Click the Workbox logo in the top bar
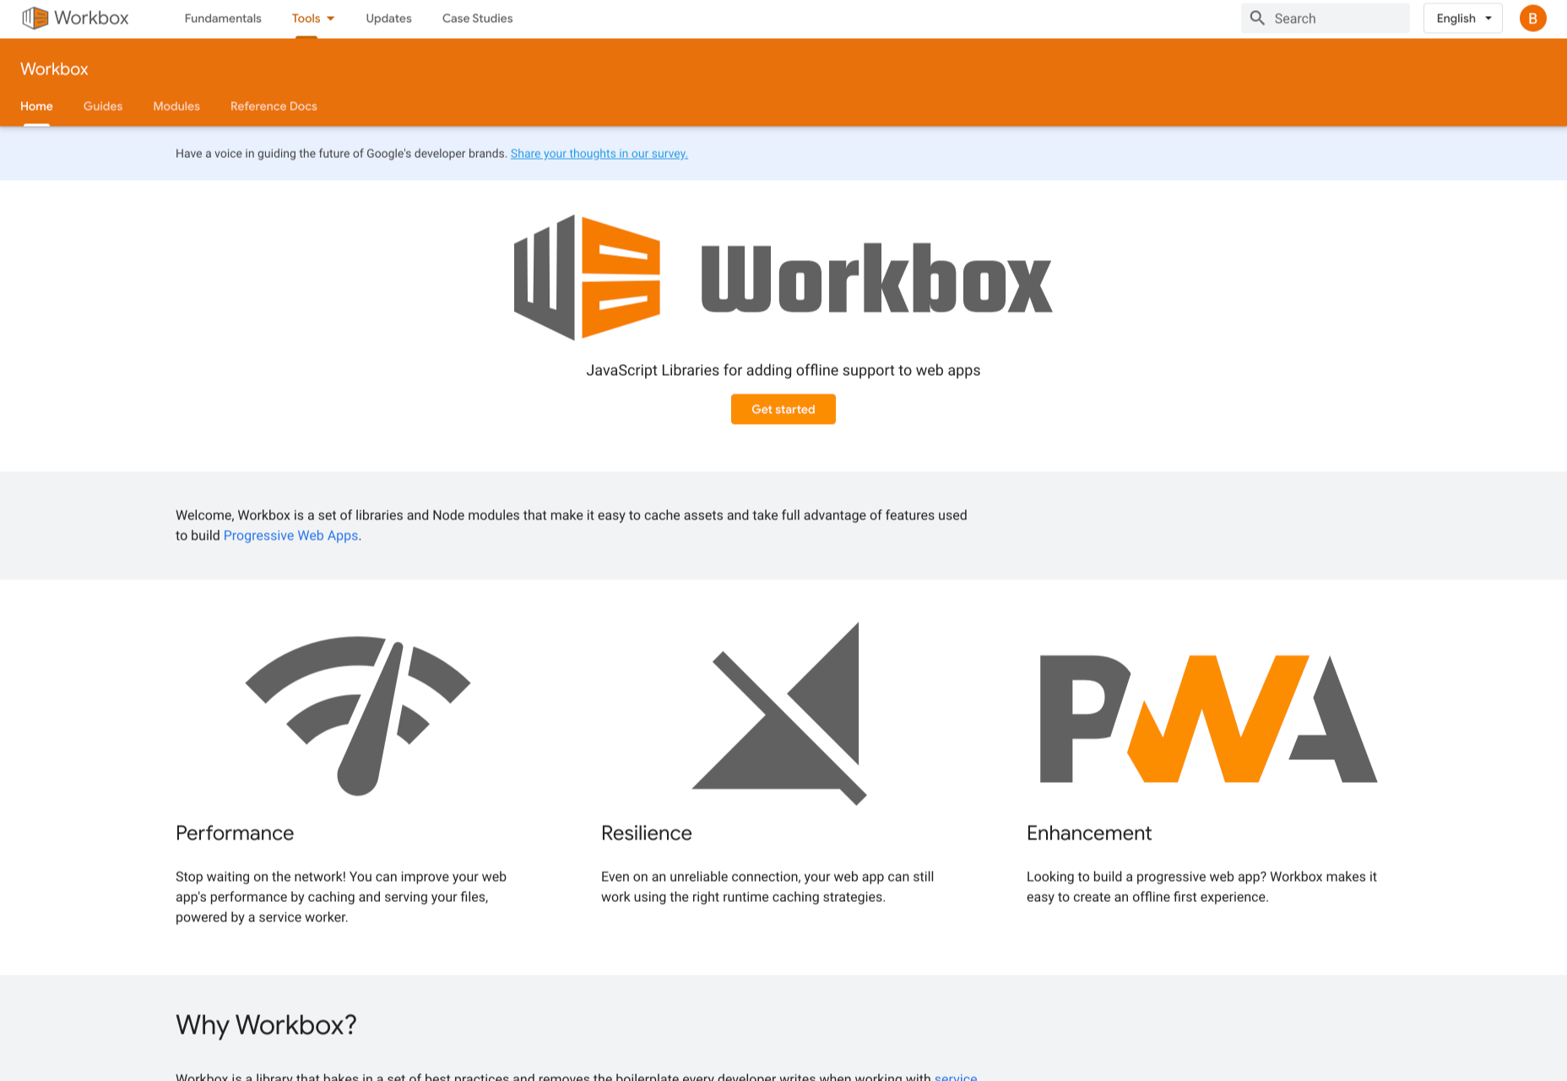The height and width of the screenshot is (1081, 1567). (75, 18)
